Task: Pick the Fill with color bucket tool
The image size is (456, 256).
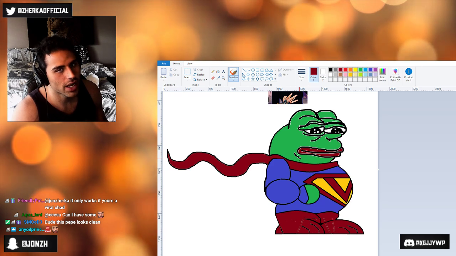Action: 218,71
